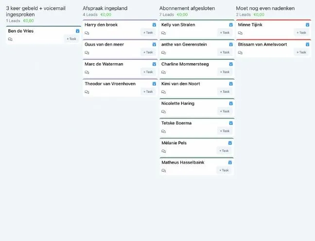This screenshot has height=241, width=315.
Task: Add task to Theodor van Vroenhoven
Action: pos(148,91)
